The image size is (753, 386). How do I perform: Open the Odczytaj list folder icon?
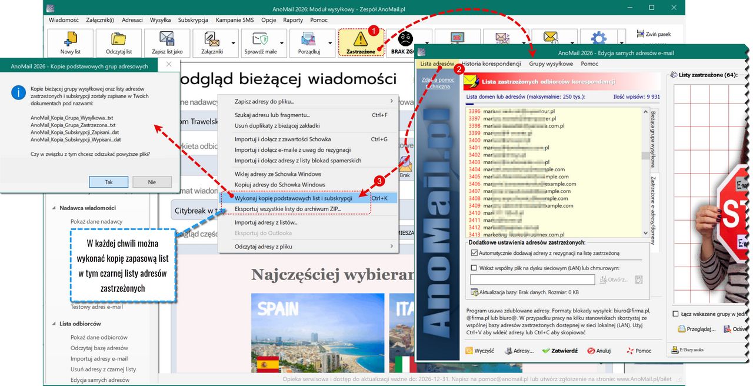point(118,39)
